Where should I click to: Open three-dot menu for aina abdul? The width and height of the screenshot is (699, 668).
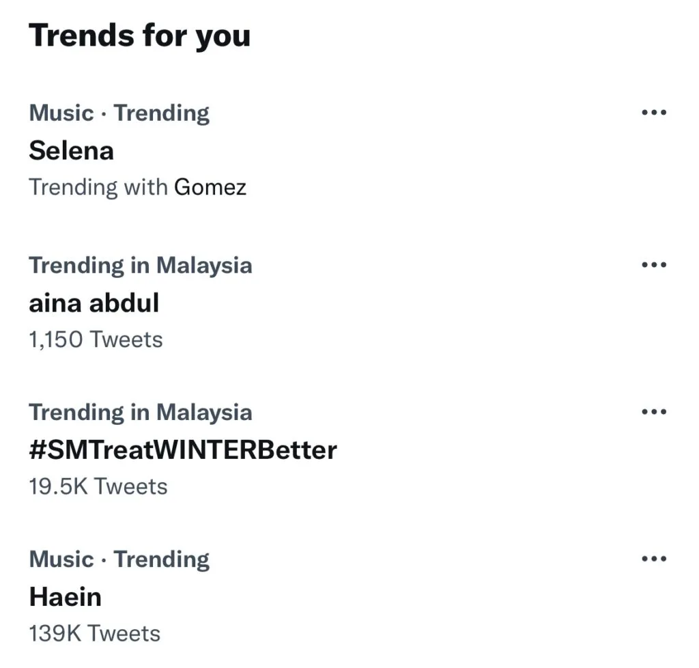pos(653,265)
